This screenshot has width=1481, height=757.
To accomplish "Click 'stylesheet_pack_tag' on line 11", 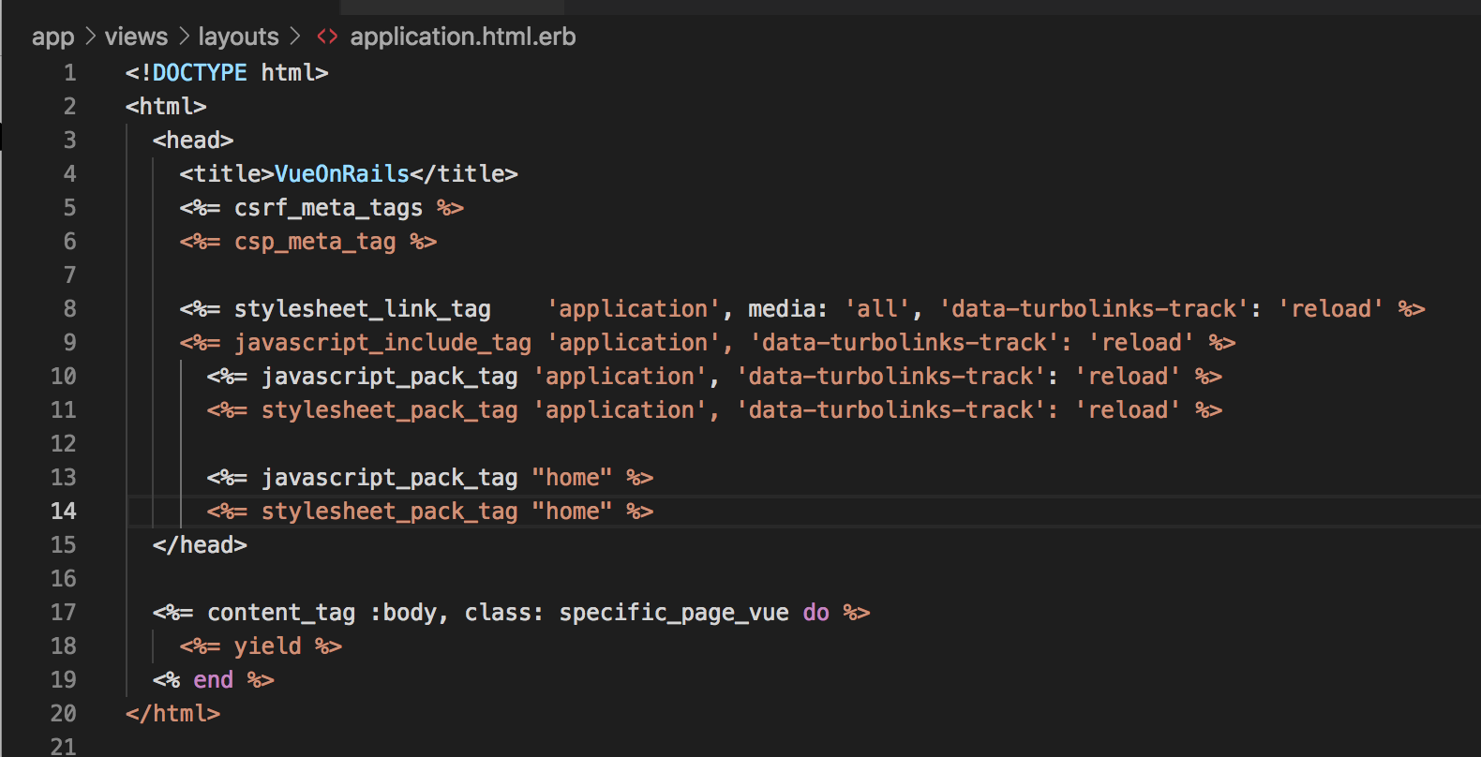I will (389, 410).
